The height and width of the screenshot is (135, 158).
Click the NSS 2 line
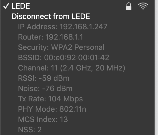tap(30, 130)
